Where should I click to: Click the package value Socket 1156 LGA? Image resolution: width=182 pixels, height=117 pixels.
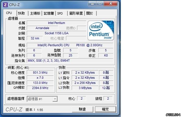click(56, 33)
